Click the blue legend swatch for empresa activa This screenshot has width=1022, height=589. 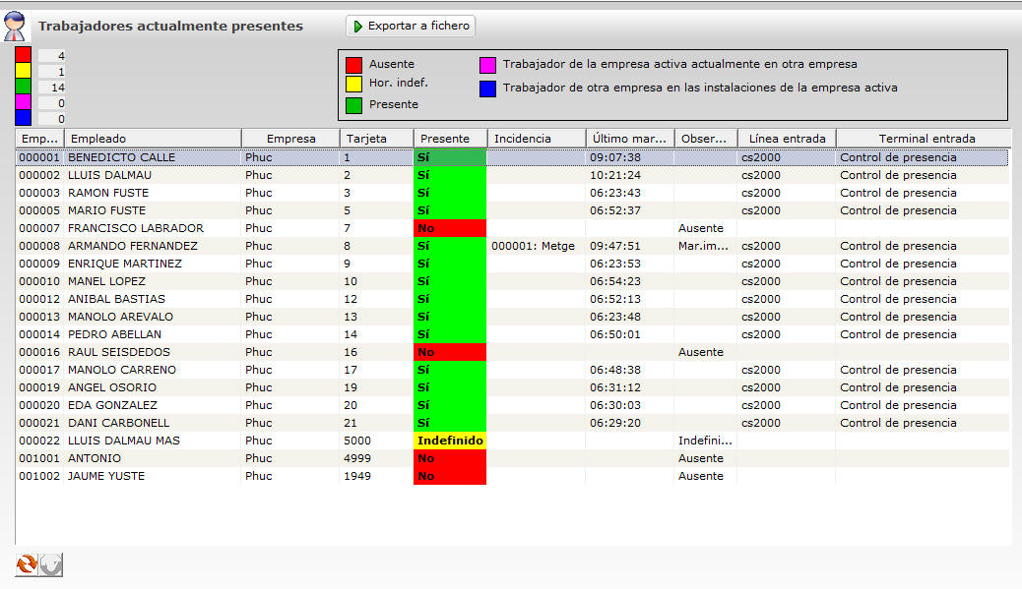point(487,88)
